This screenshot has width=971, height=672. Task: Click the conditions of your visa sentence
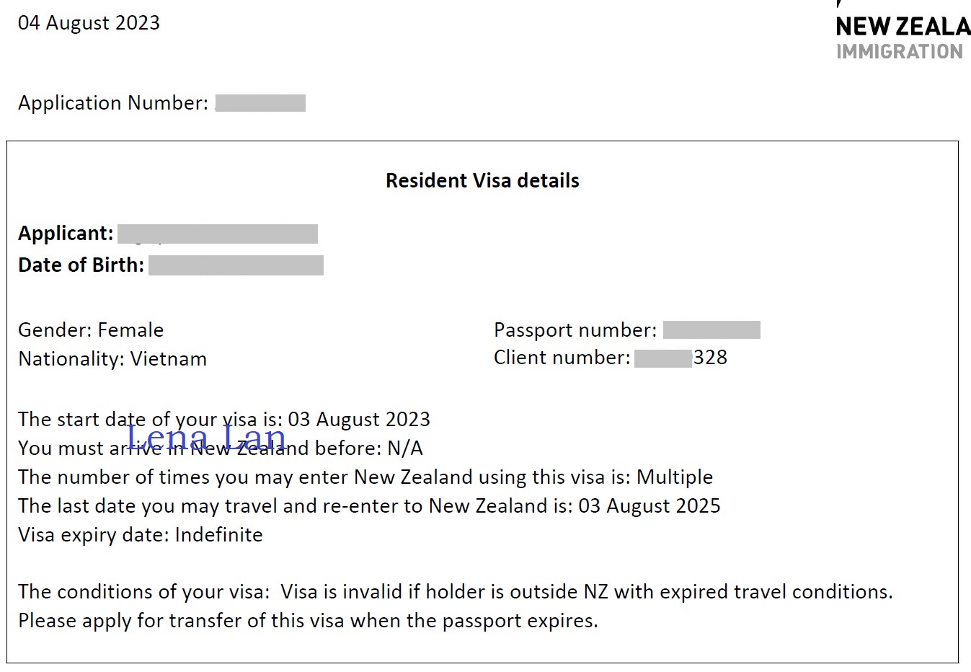click(456, 592)
